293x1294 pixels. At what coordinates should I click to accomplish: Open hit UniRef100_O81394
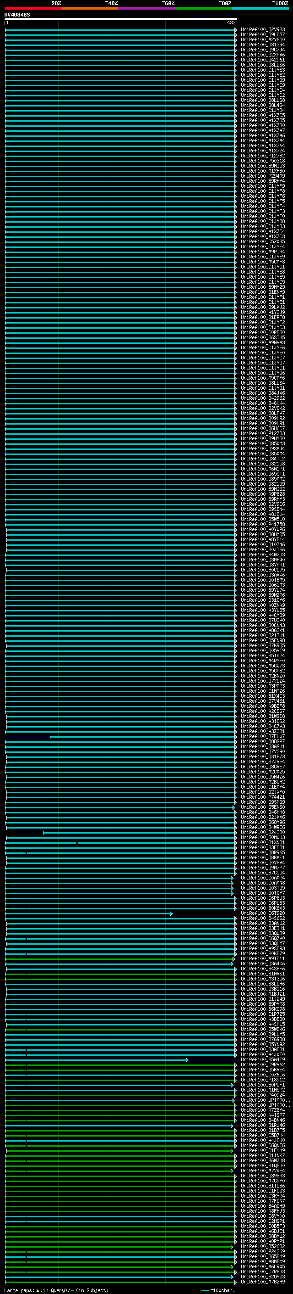pyautogui.click(x=263, y=45)
